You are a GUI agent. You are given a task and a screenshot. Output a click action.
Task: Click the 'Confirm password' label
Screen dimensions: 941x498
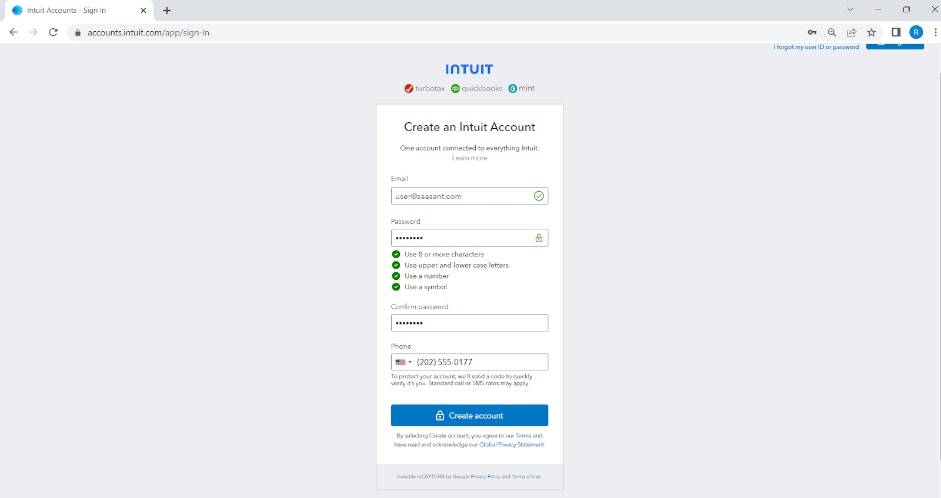420,307
